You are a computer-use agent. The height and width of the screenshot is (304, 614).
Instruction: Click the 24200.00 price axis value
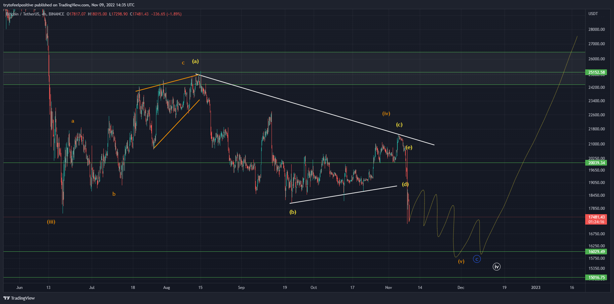(x=597, y=87)
